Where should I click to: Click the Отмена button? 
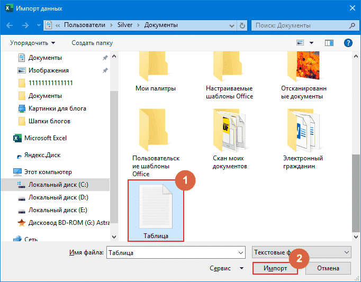pos(328,268)
